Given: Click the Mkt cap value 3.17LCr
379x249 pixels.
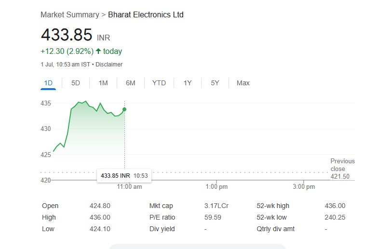Looking at the screenshot, I should pyautogui.click(x=217, y=206).
